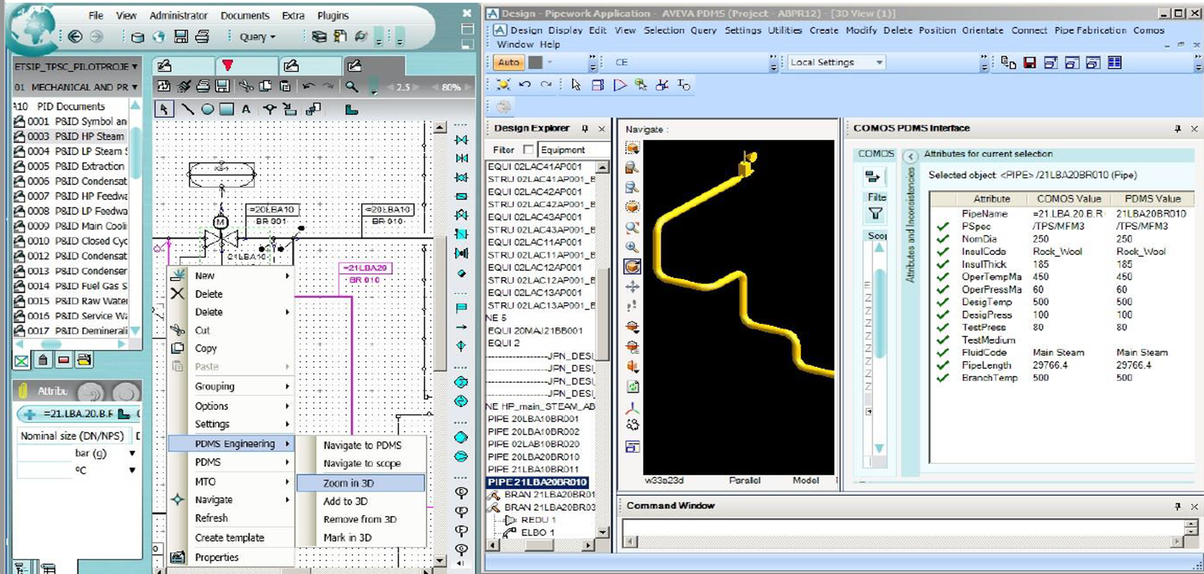Click the filter funnel icon in COMOS panel
Image resolution: width=1204 pixels, height=574 pixels.
click(x=875, y=214)
